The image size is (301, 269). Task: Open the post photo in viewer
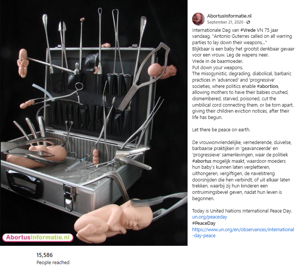coord(94,123)
